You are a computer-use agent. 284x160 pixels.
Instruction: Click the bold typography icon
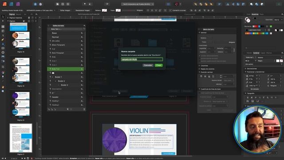point(248,98)
